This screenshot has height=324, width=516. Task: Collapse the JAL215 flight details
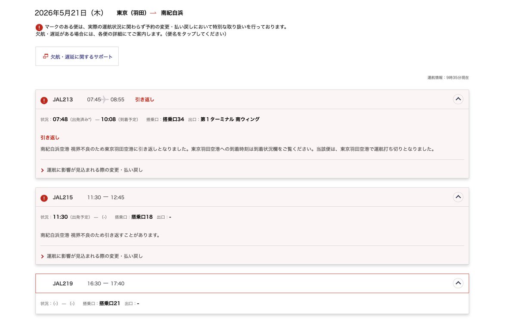click(458, 197)
